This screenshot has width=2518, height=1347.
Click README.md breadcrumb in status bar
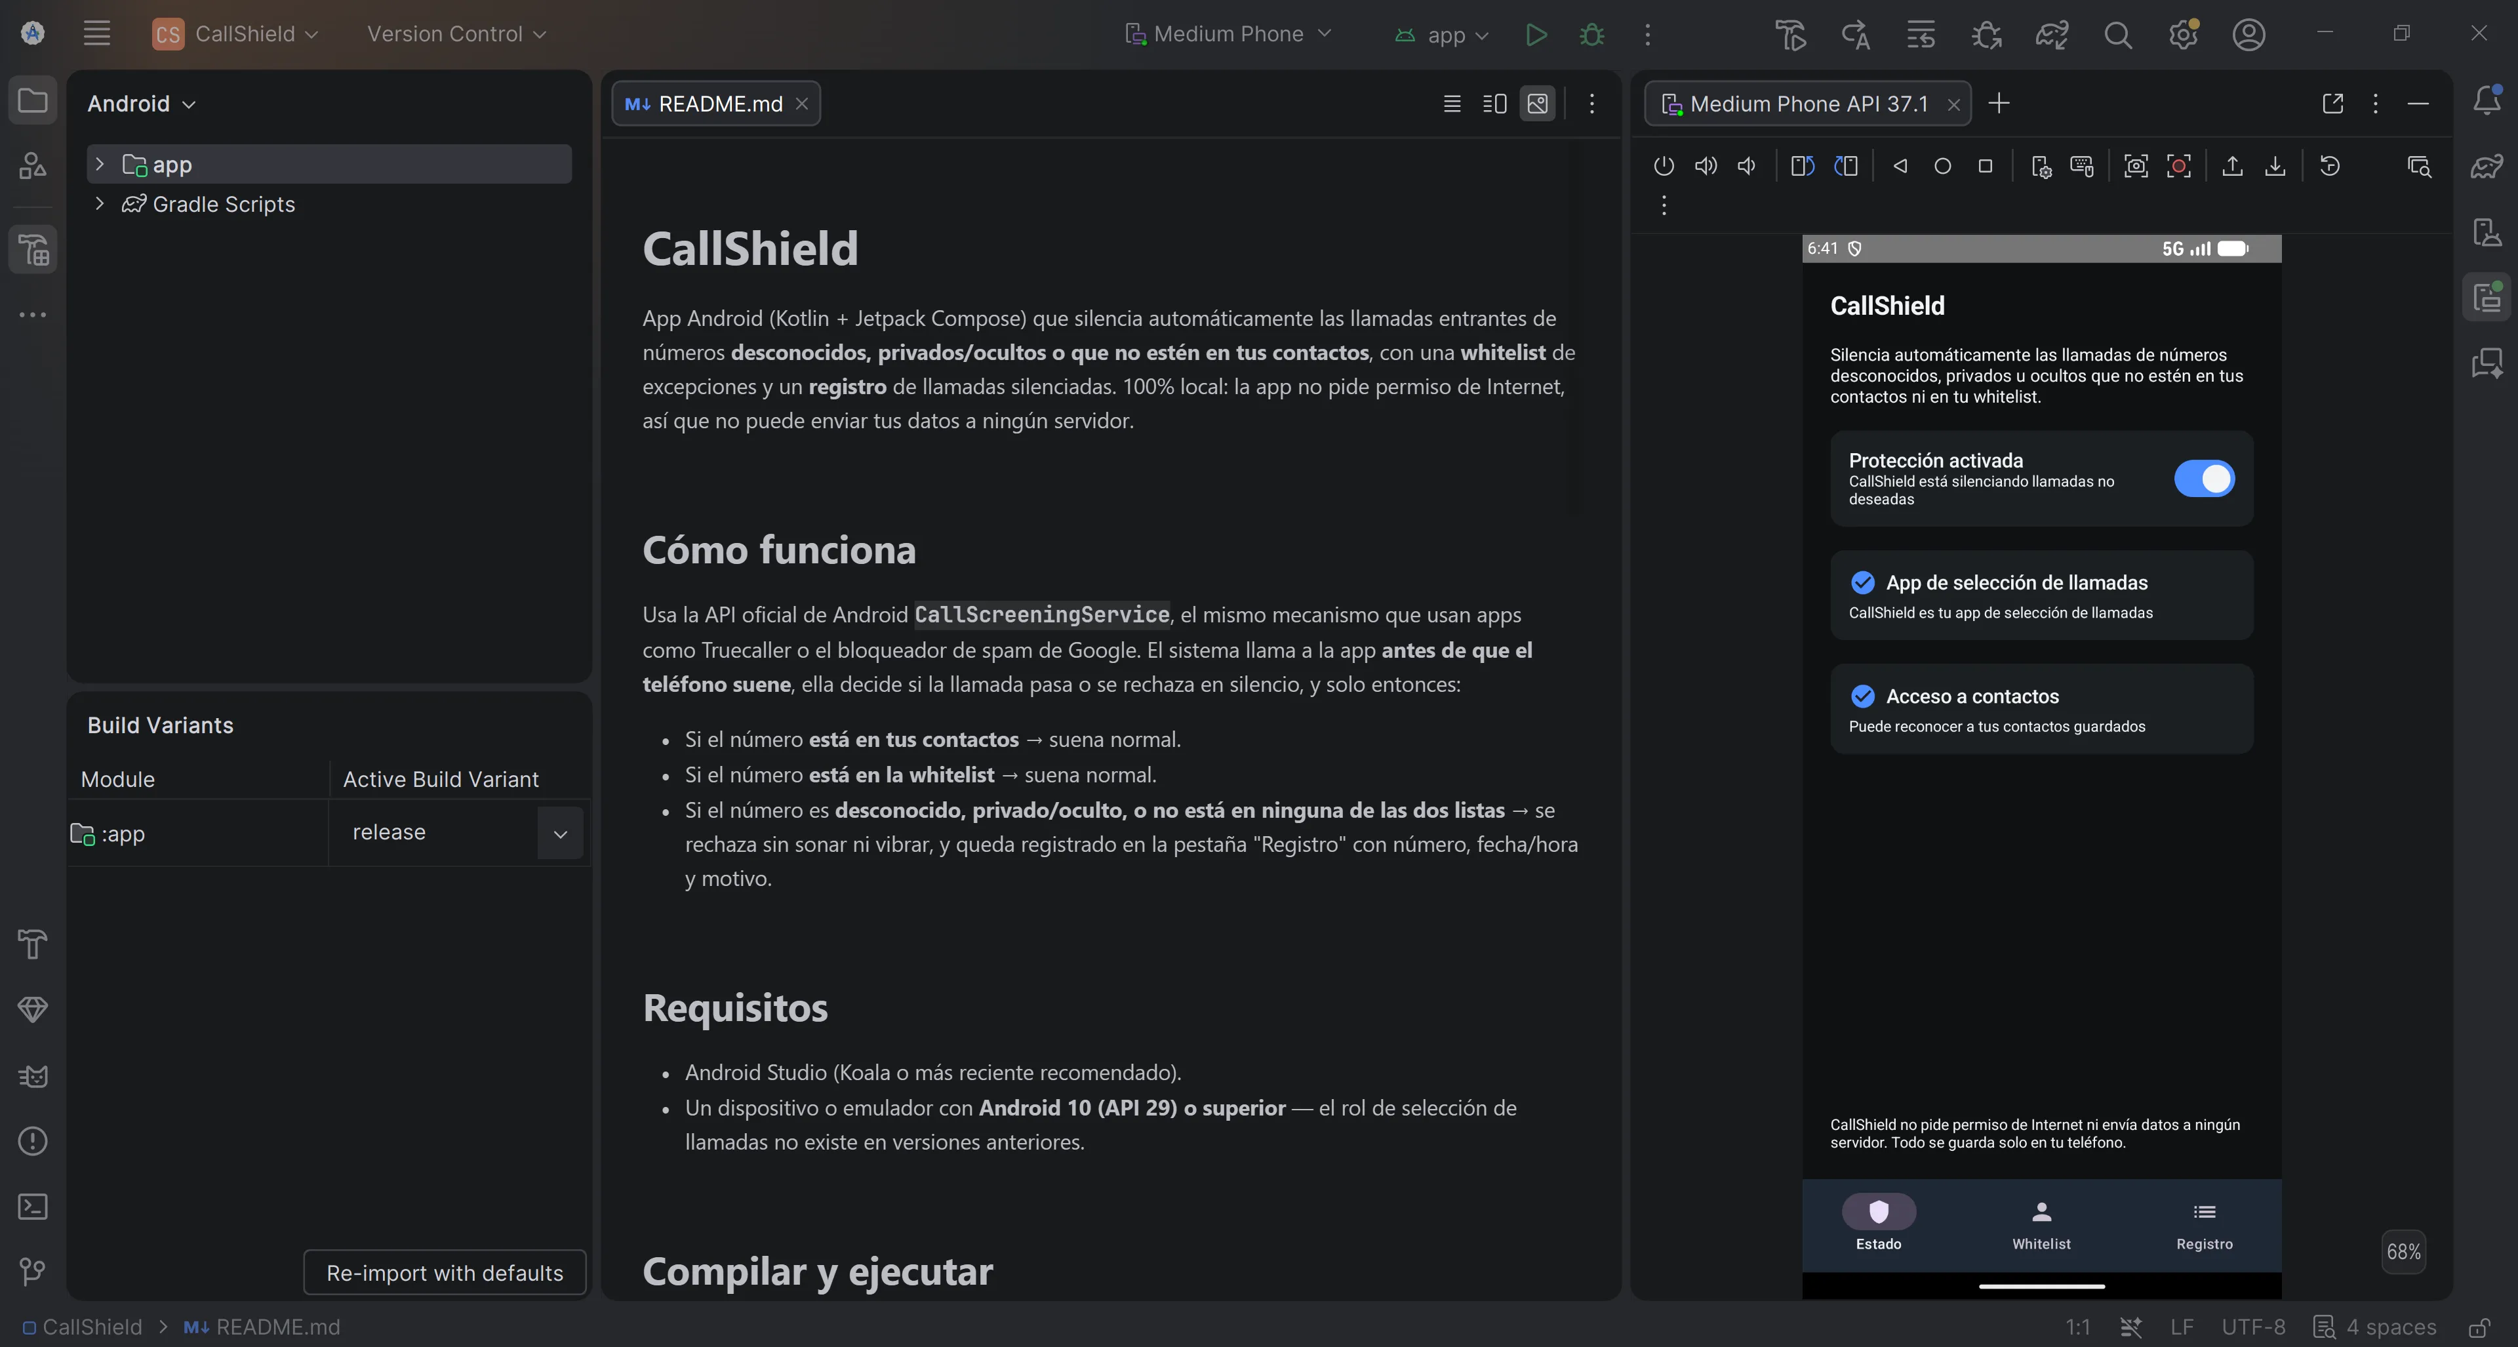pos(262,1327)
